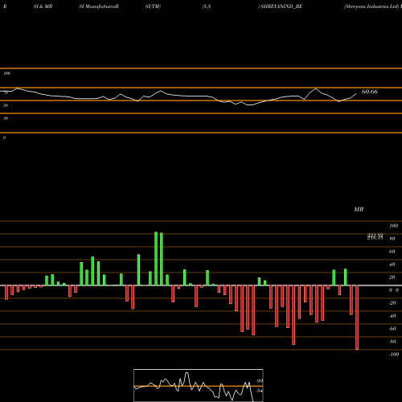Click the SI(TM) header label

[153, 6]
